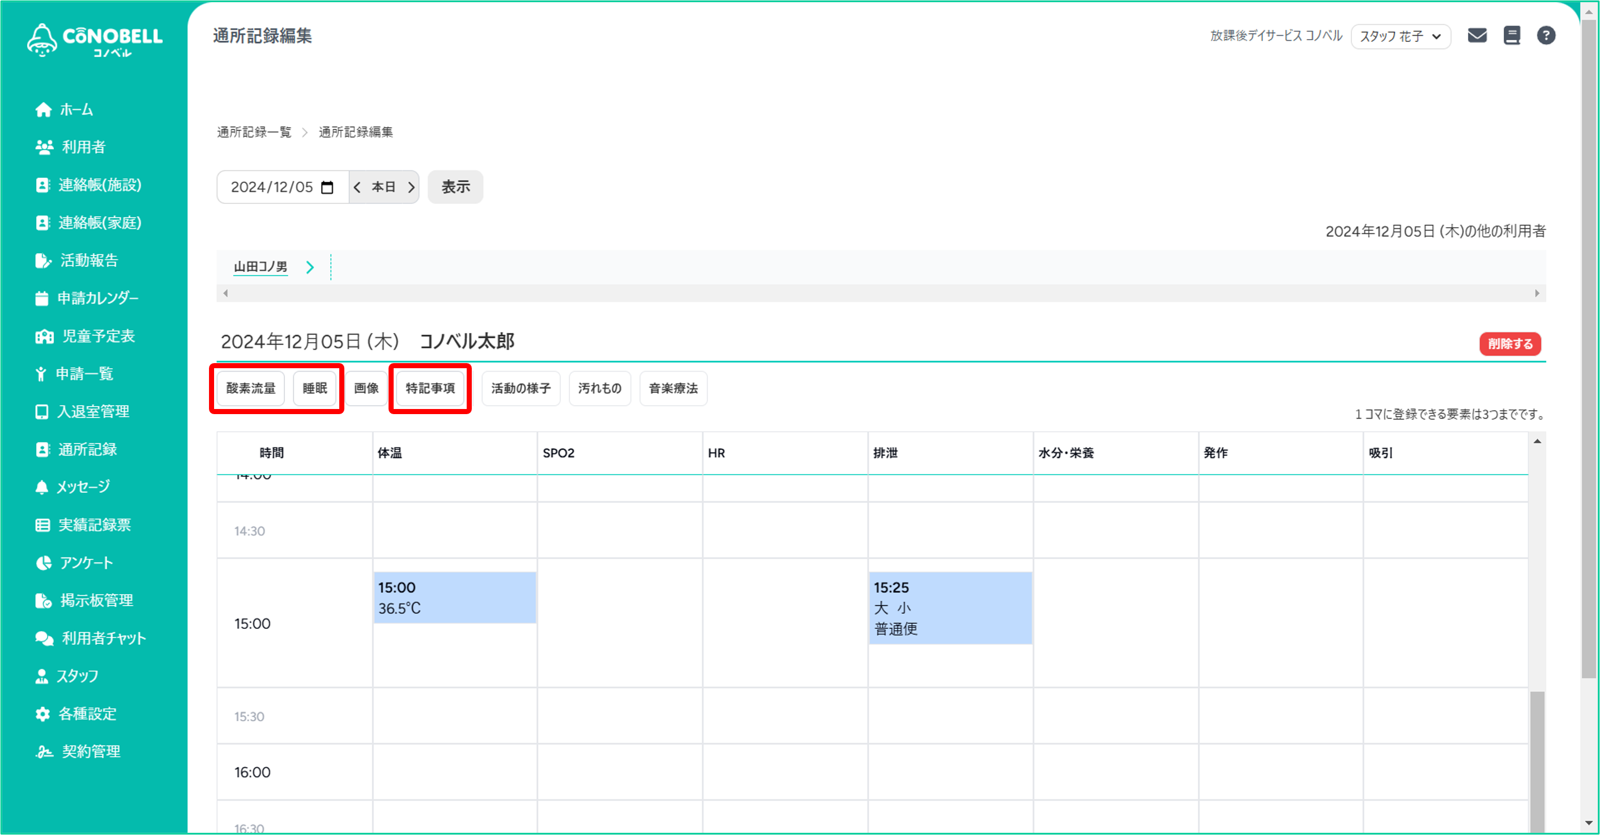
Task: Open 契約管理 in the sidebar
Action: tap(91, 752)
